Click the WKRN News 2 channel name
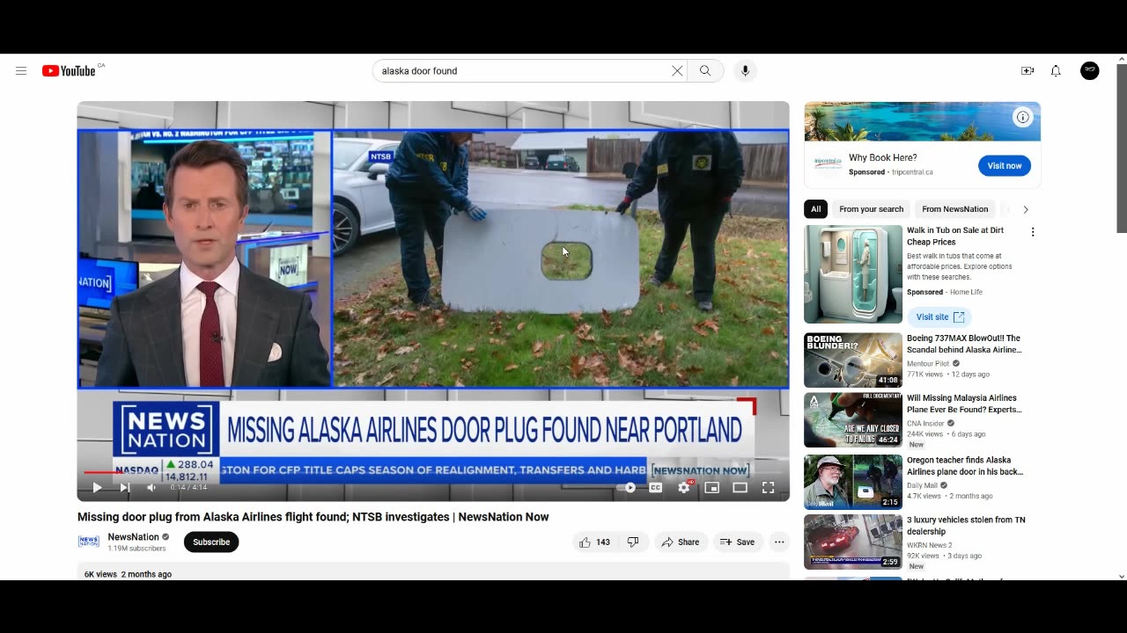This screenshot has width=1127, height=633. point(929,545)
